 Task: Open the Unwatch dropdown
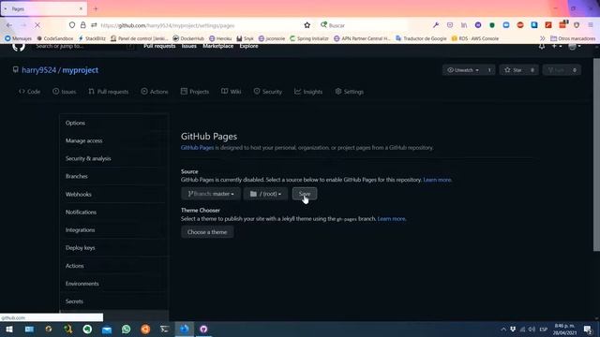pyautogui.click(x=463, y=70)
